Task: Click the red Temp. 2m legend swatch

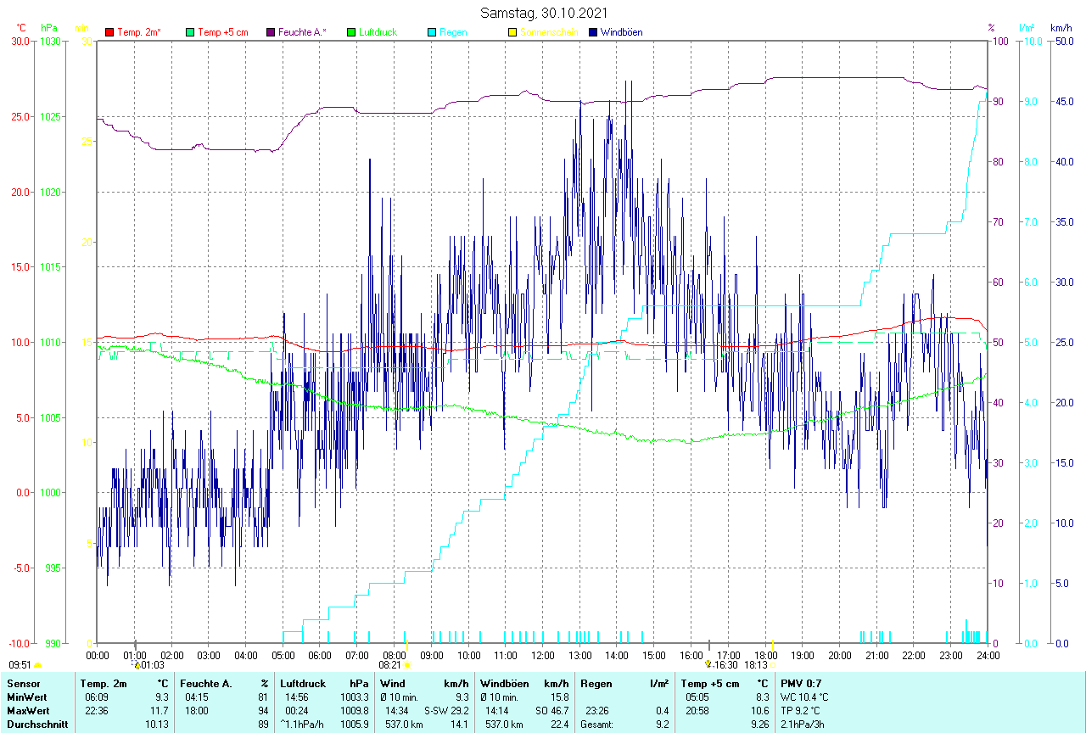Action: point(109,32)
